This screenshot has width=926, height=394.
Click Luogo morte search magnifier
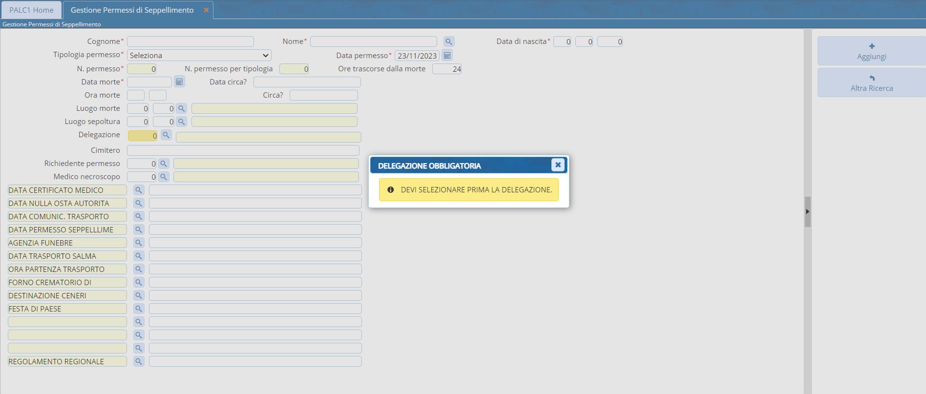tap(181, 108)
